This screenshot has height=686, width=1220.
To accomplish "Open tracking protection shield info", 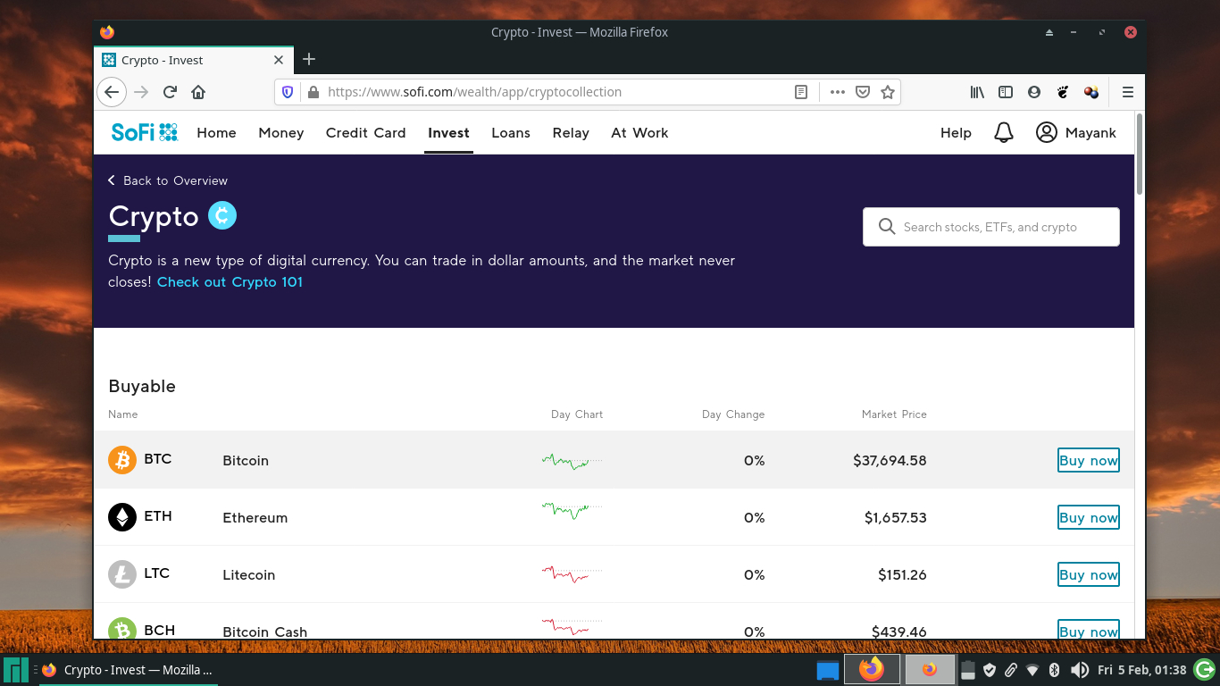I will pyautogui.click(x=288, y=92).
